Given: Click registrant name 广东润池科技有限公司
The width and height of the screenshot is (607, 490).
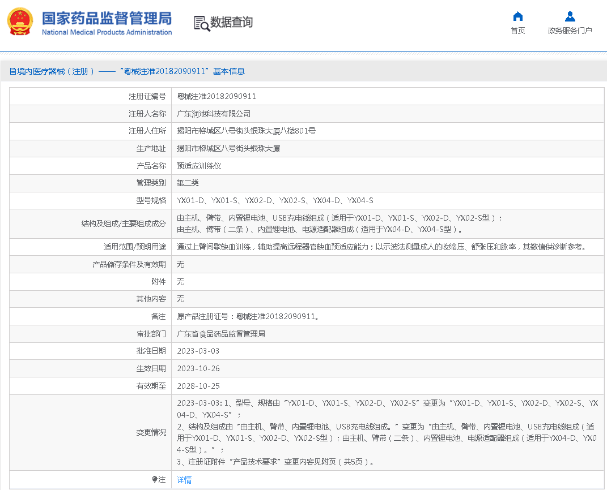Looking at the screenshot, I should point(213,114).
